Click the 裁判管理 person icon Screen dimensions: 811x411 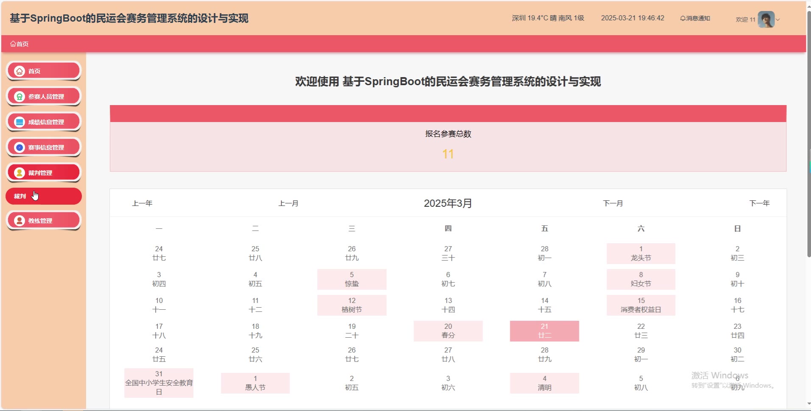click(x=20, y=173)
